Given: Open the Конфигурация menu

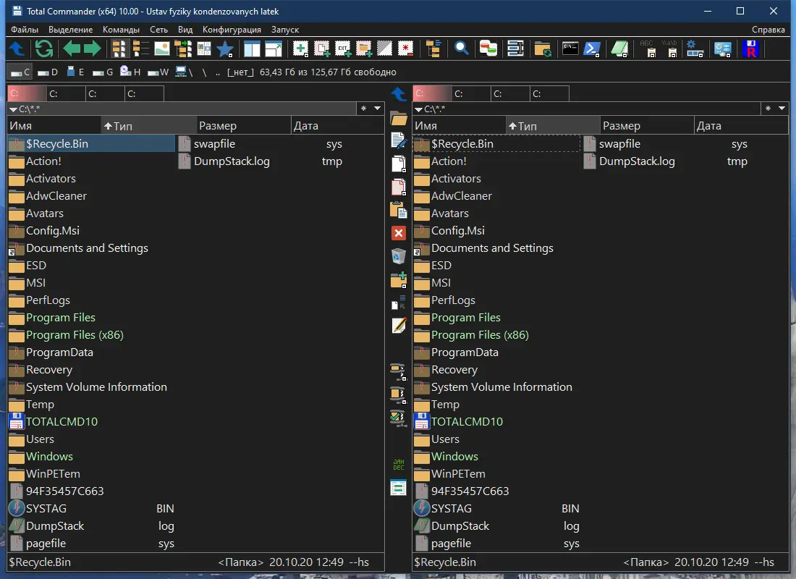Looking at the screenshot, I should point(232,30).
